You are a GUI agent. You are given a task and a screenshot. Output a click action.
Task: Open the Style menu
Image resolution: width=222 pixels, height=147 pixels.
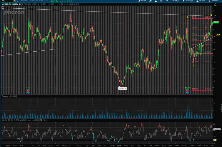pyautogui.click(x=177, y=2)
